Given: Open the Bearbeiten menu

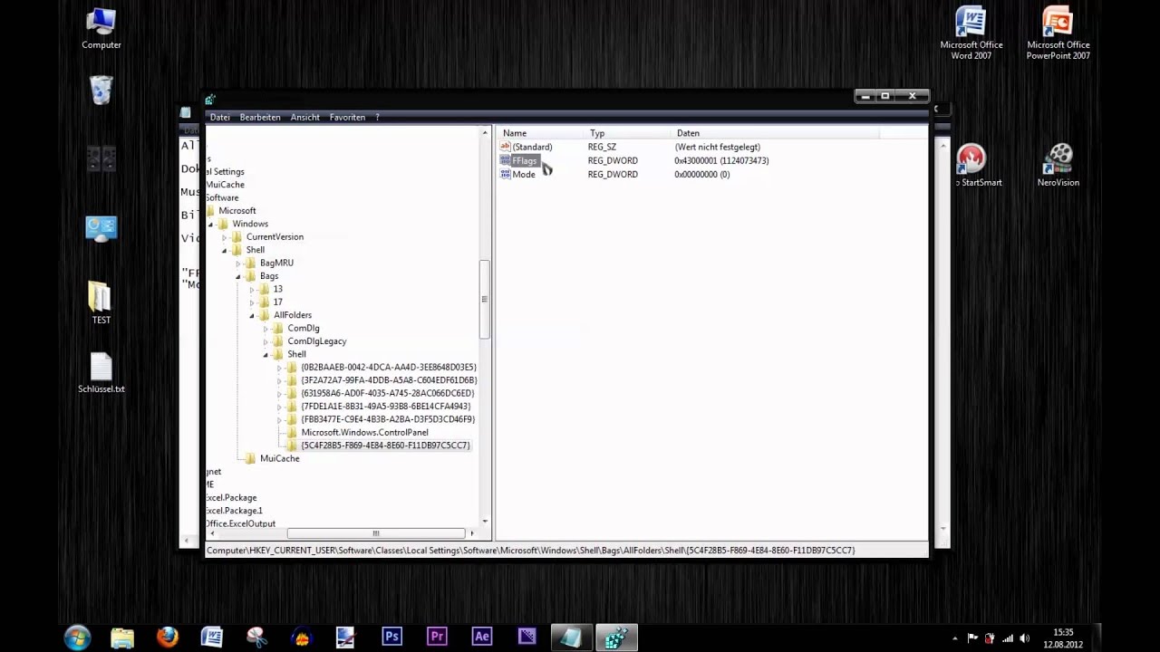Looking at the screenshot, I should tap(260, 118).
